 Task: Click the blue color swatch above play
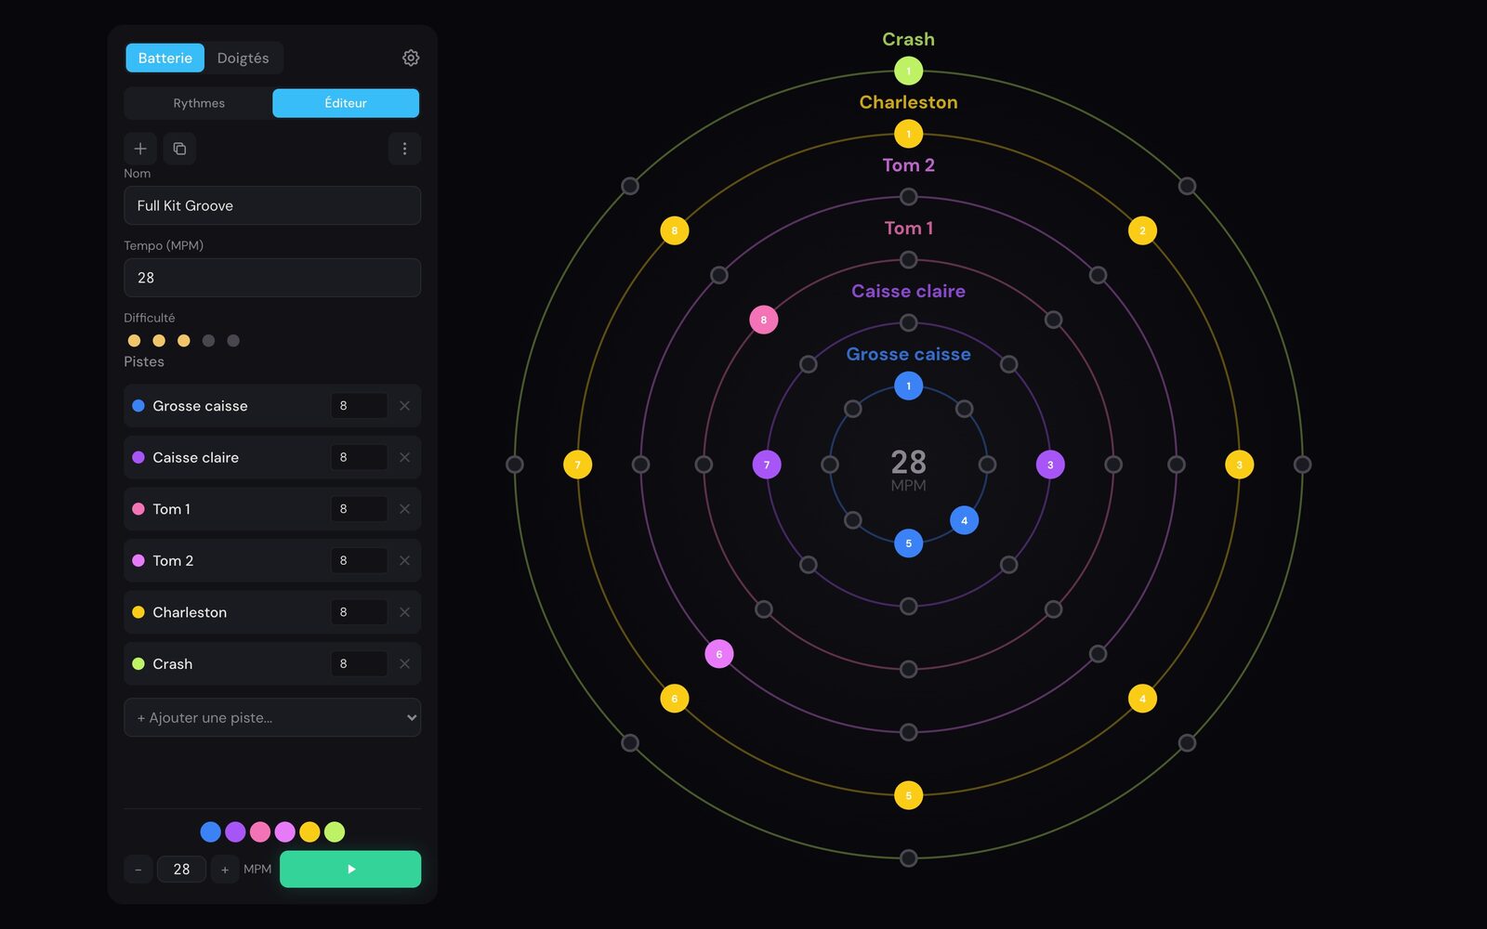tap(211, 831)
